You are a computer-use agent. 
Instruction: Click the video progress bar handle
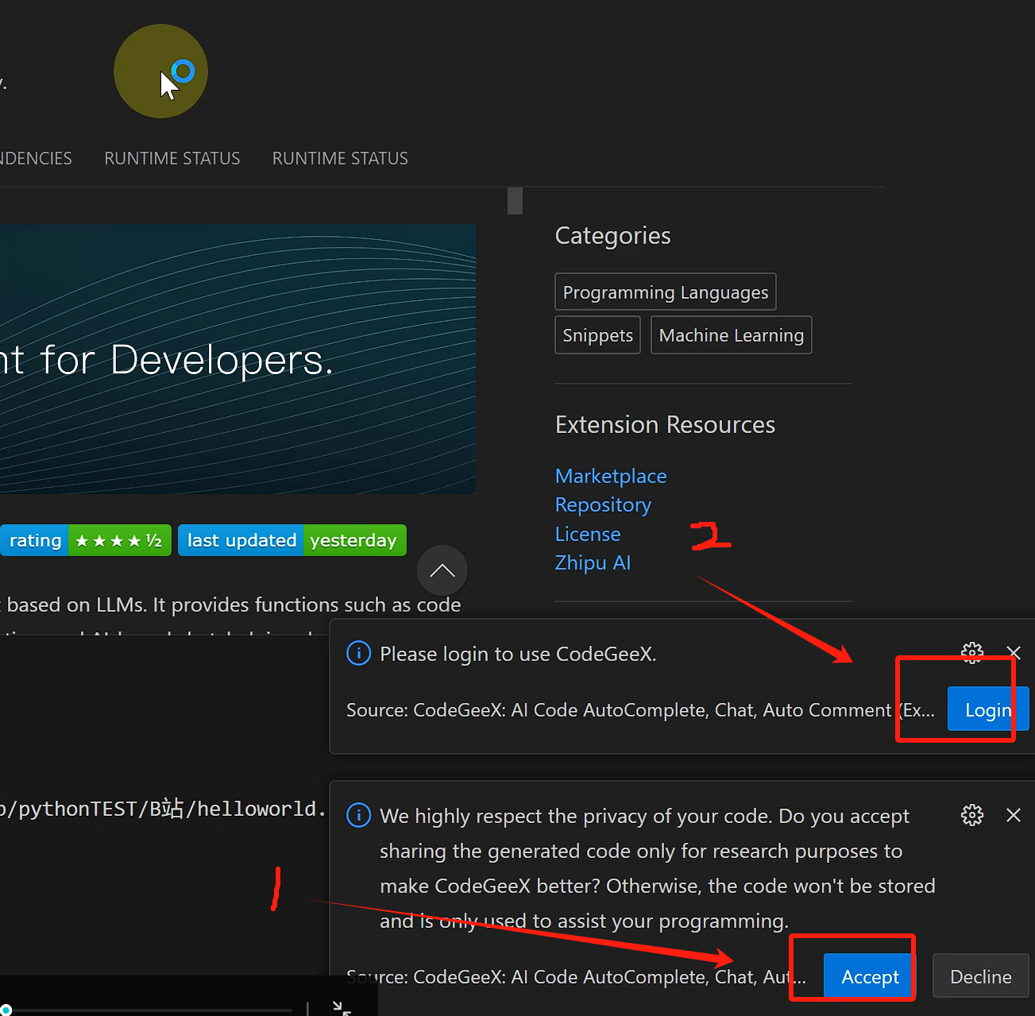click(5, 1010)
